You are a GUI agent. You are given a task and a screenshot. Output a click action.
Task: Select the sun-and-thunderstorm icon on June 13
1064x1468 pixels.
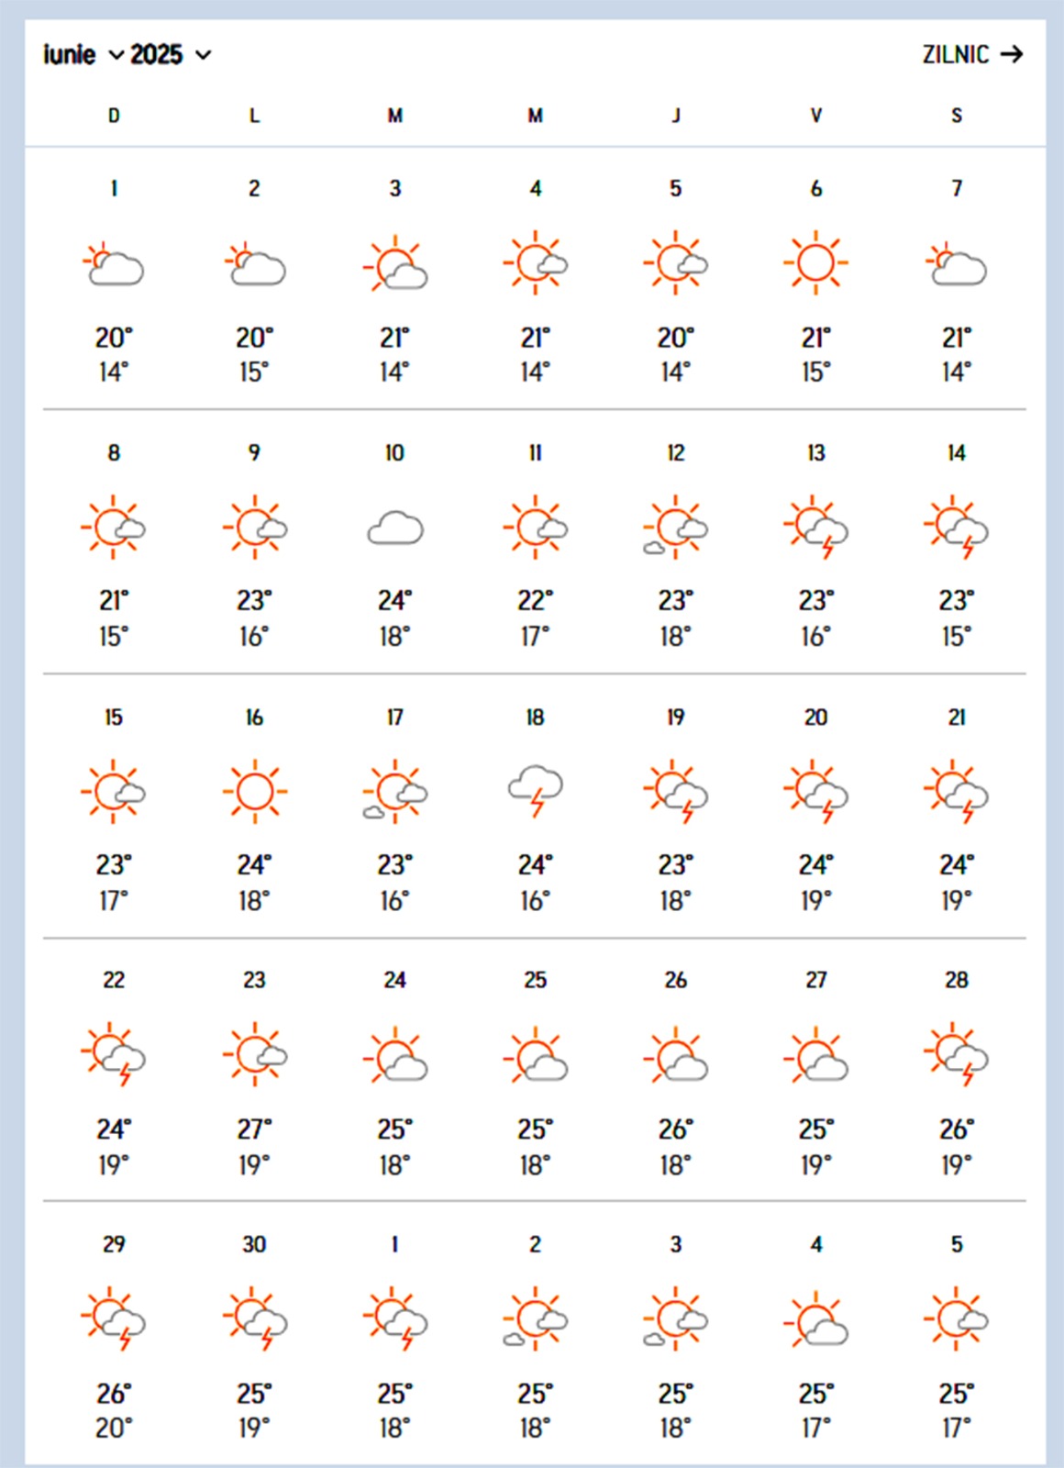pyautogui.click(x=815, y=528)
